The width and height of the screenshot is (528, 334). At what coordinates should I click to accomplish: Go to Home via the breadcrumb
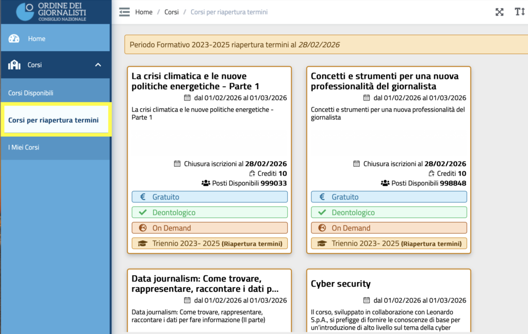(143, 12)
